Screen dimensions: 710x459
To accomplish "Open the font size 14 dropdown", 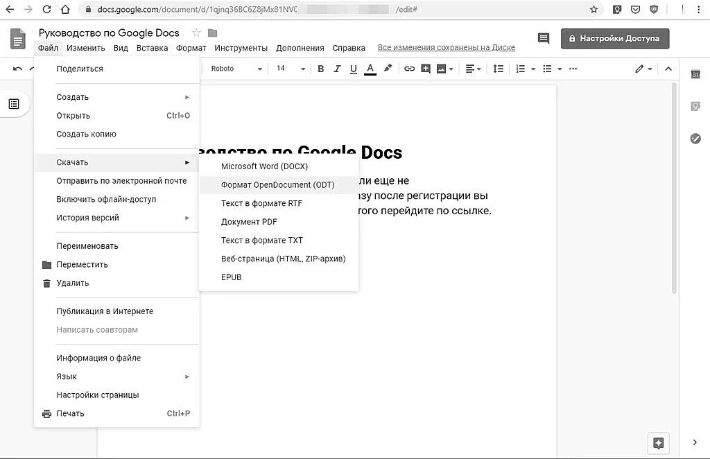I will click(x=291, y=69).
